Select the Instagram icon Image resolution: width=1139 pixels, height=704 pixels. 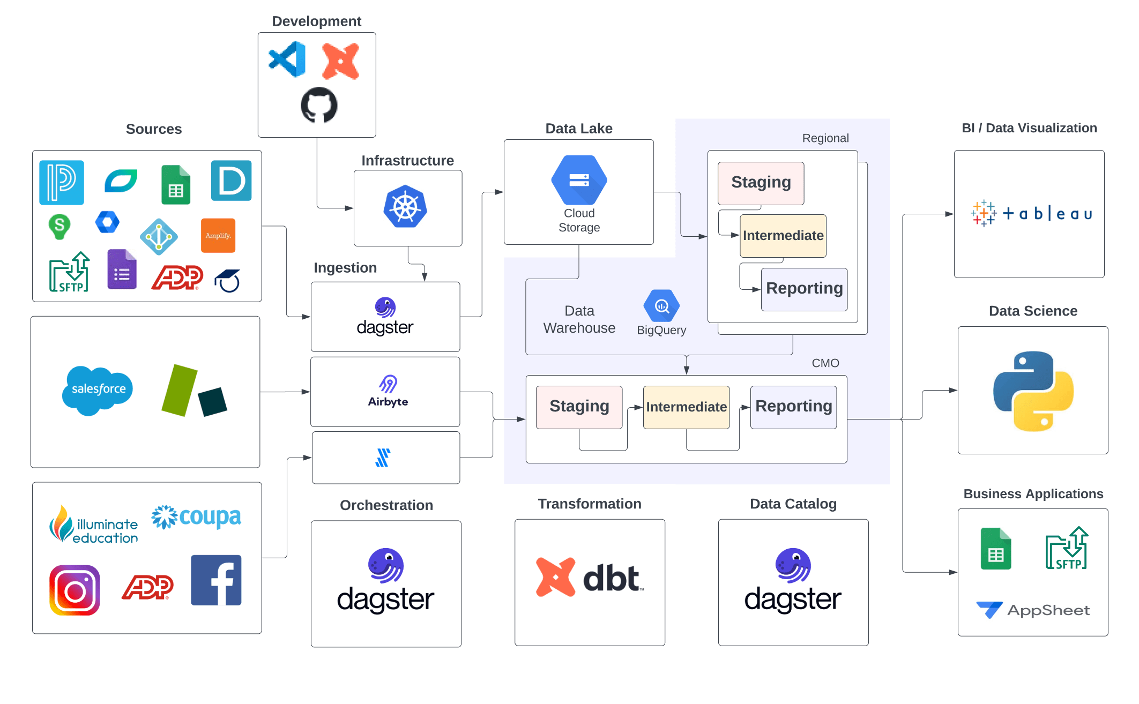(75, 590)
